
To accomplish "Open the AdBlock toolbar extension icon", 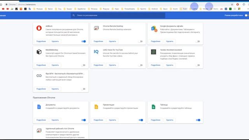I will (x=238, y=5).
